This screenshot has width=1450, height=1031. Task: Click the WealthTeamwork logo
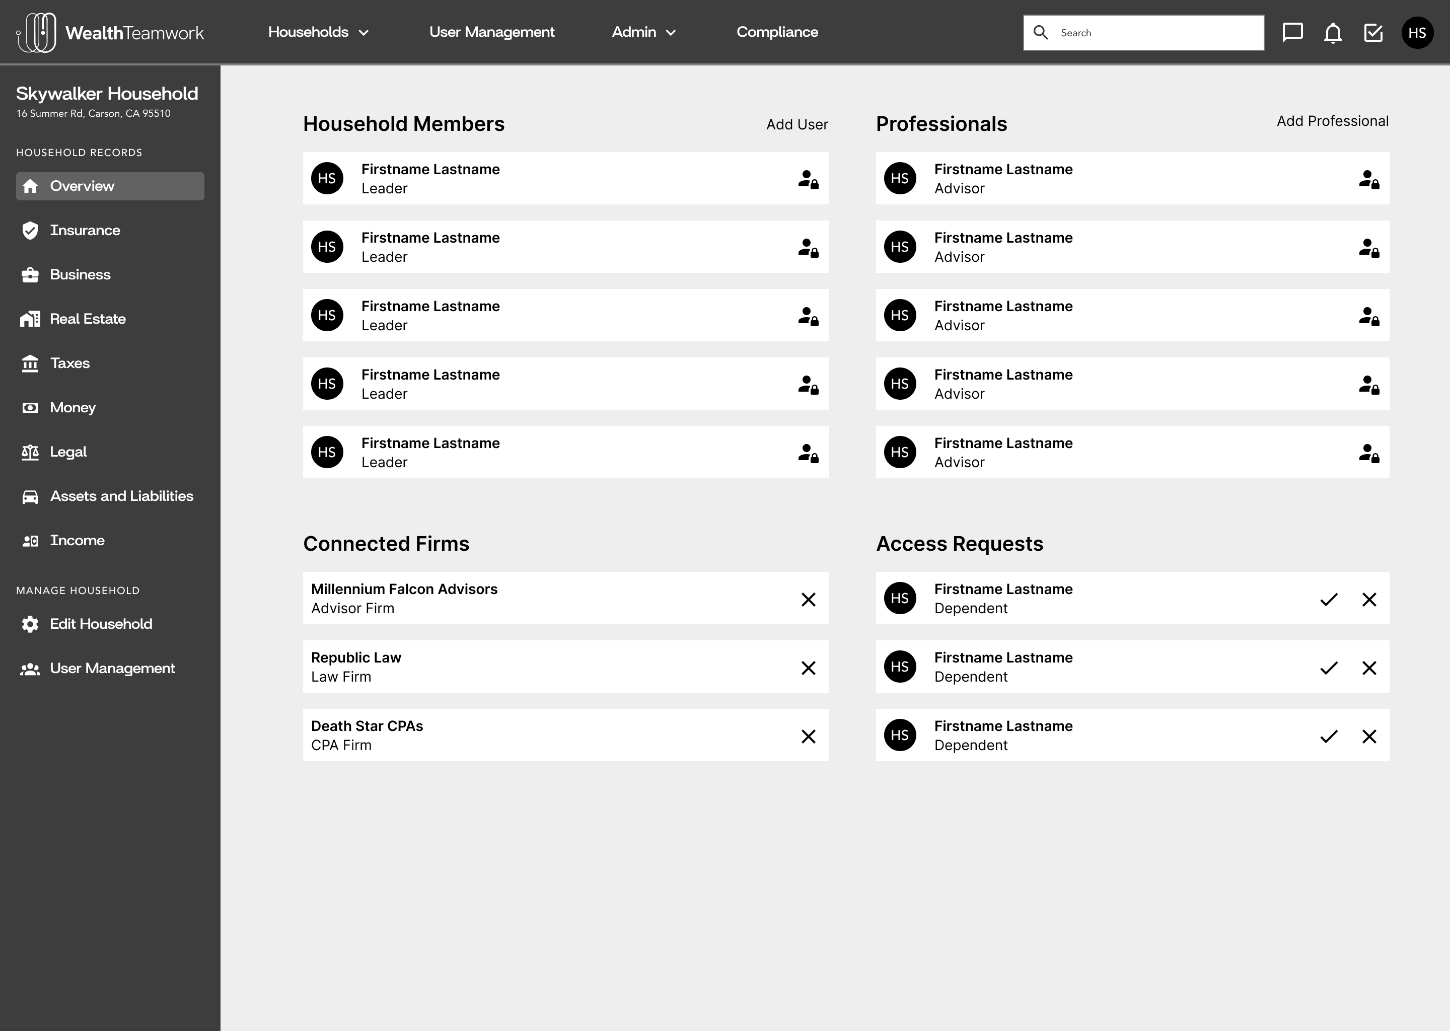110,32
